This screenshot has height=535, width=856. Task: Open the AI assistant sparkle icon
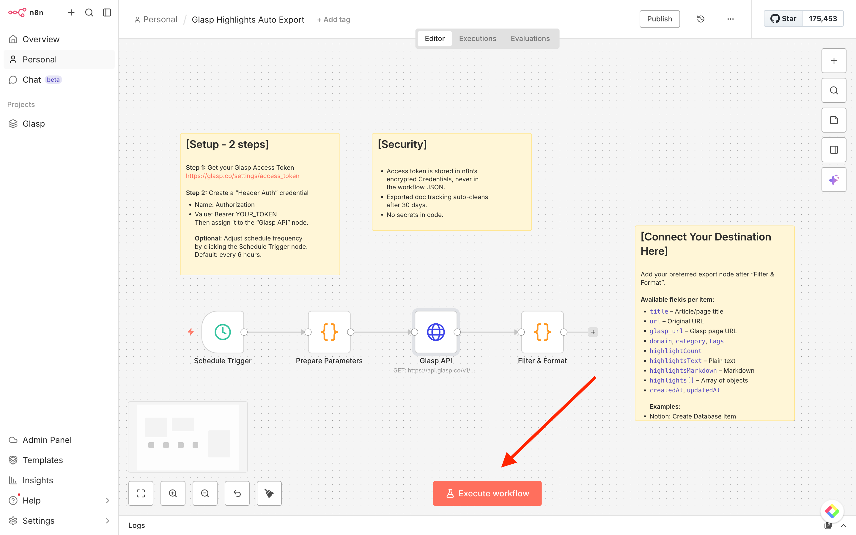tap(834, 180)
